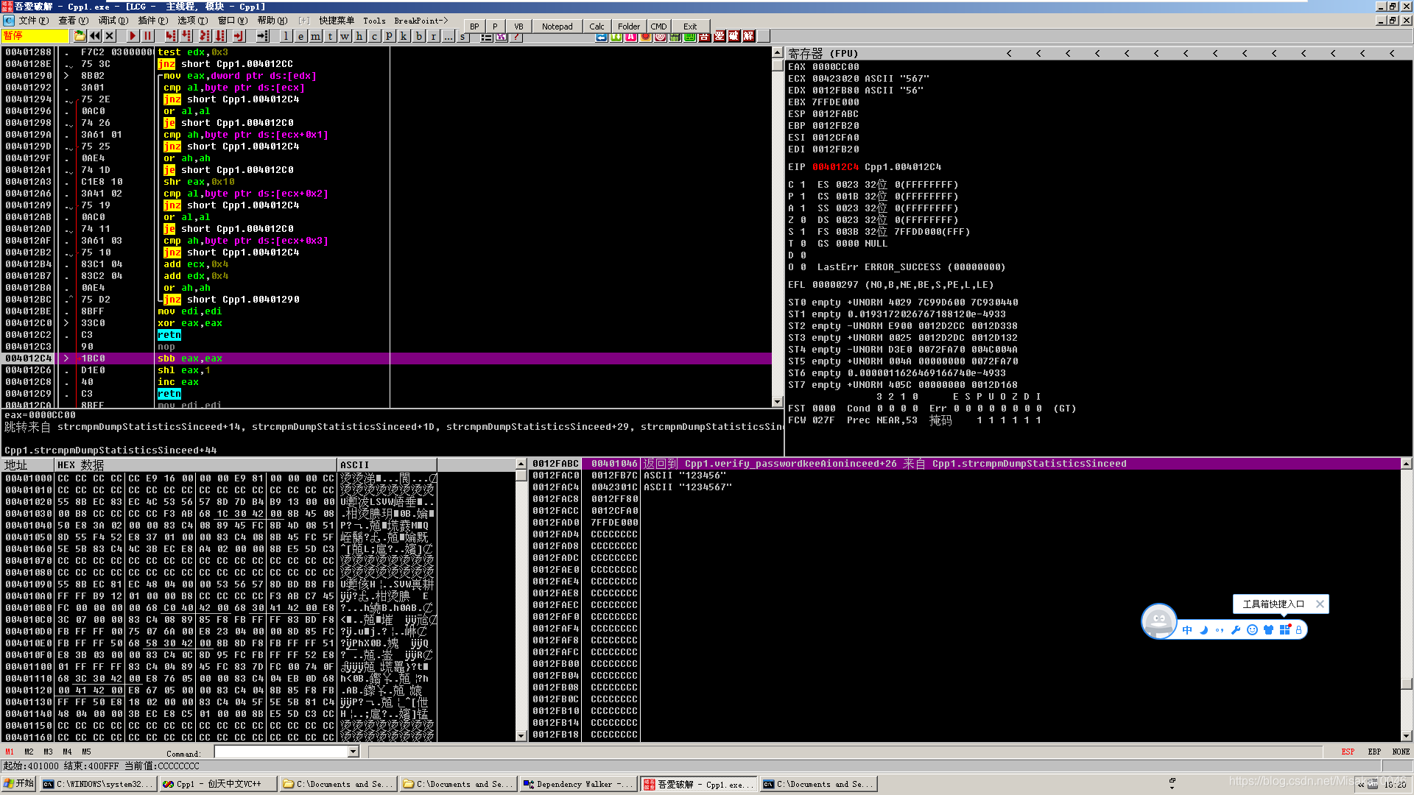
Task: Click the Calc button
Action: coord(597,26)
